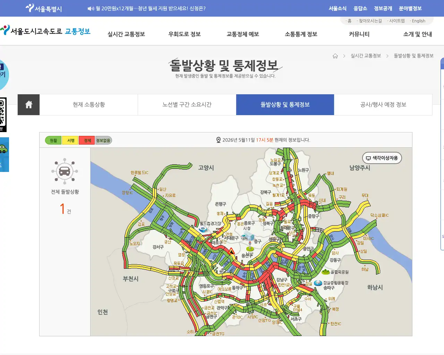Click the 올림픽공원 park icon on map
This screenshot has width=444, height=355.
point(326,272)
